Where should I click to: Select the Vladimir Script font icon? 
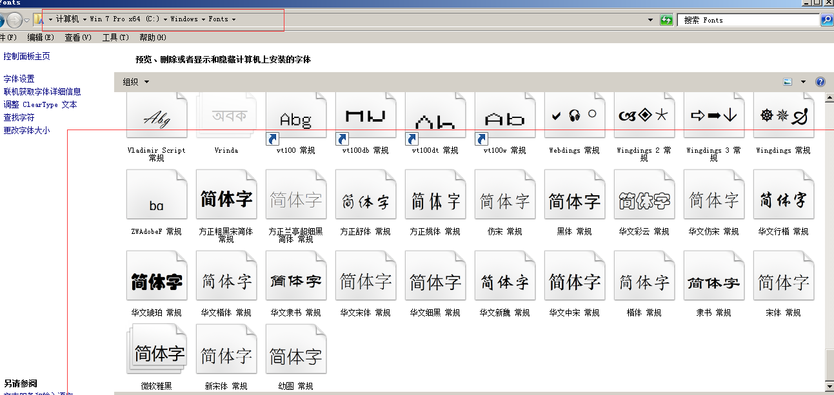(157, 116)
